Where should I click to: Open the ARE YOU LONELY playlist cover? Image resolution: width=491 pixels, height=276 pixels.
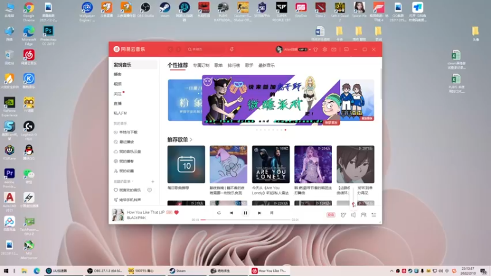point(271,164)
